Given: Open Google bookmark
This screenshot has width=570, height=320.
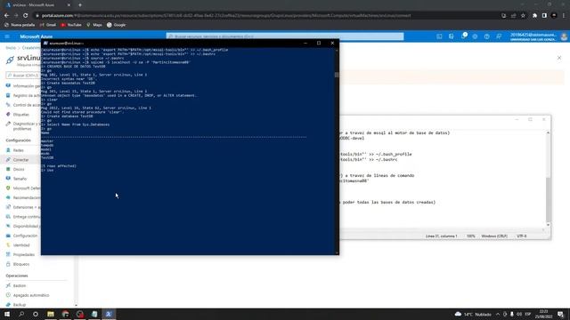Looking at the screenshot, I should pos(117,25).
